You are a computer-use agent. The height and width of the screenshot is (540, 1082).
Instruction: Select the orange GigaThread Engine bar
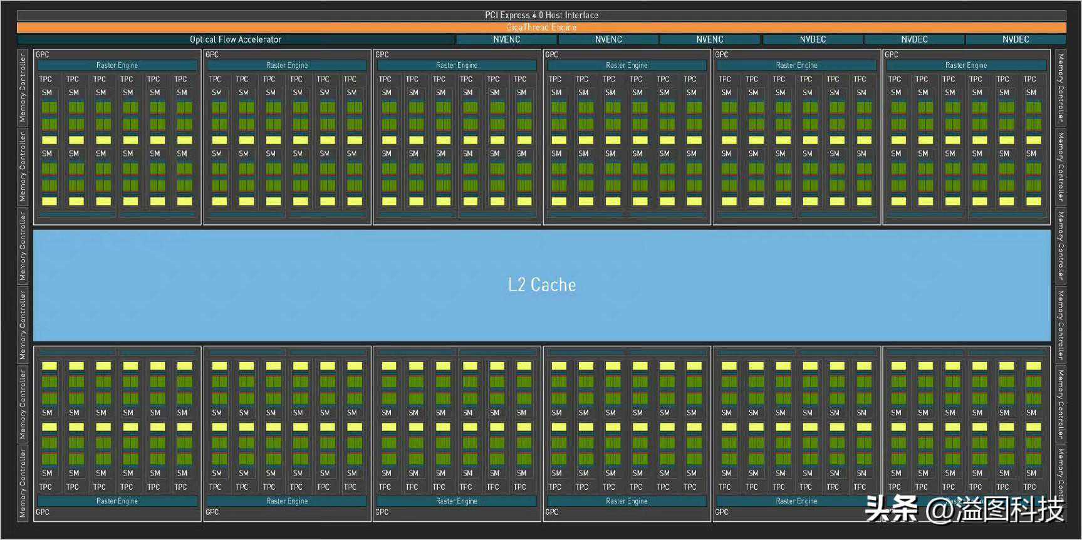[x=541, y=28]
